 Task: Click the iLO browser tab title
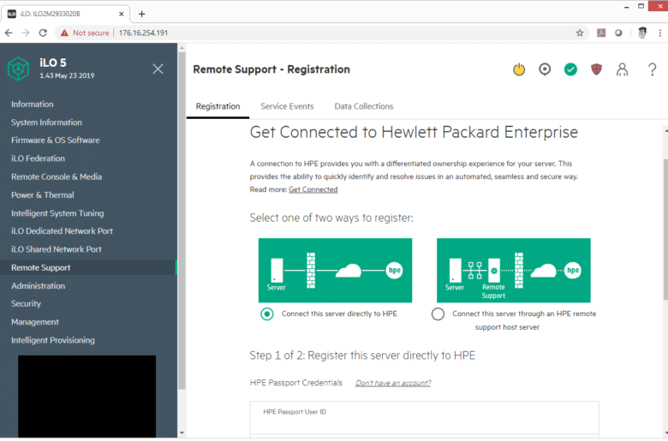51,14
